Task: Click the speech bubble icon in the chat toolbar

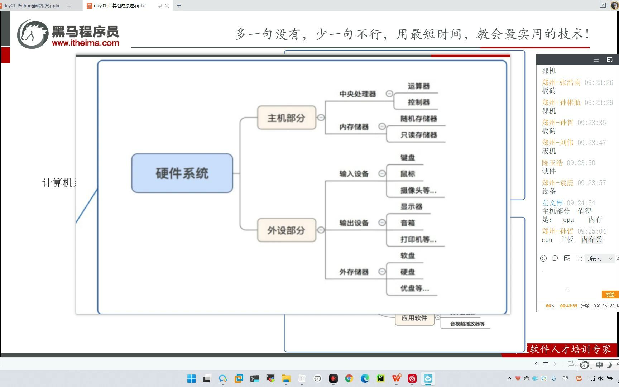Action: (x=555, y=258)
